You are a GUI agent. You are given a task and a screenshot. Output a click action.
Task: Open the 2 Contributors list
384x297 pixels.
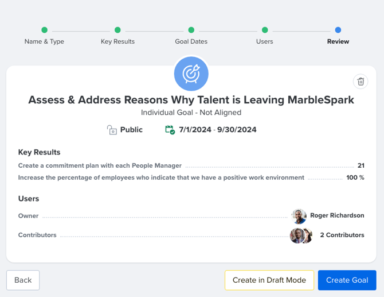(342, 235)
